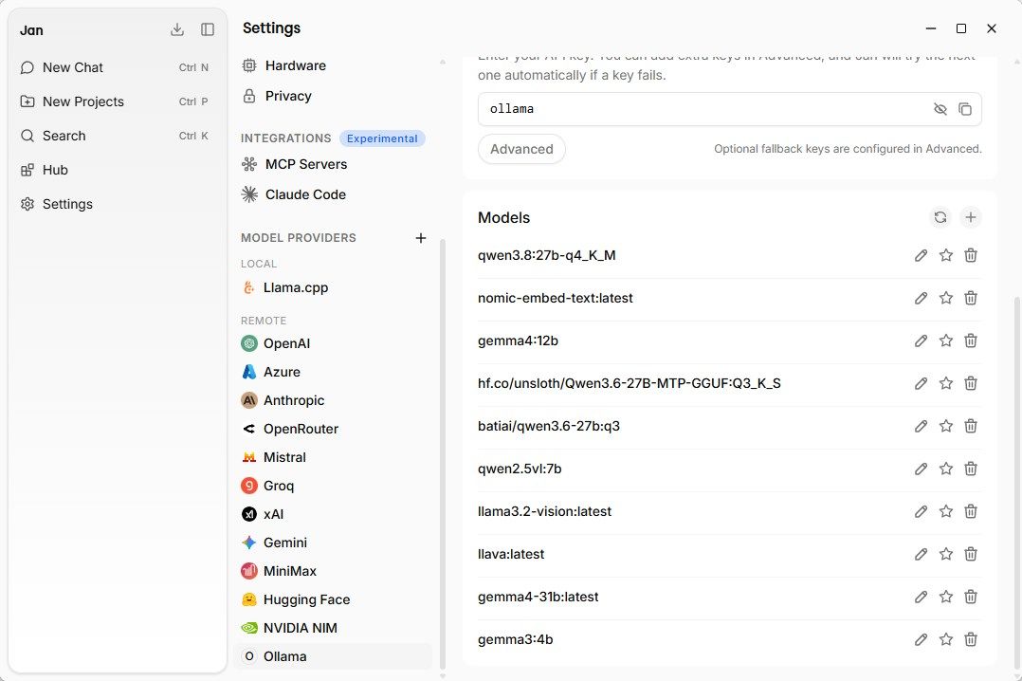1022x681 pixels.
Task: Open MCP Servers integration settings
Action: click(x=333, y=164)
